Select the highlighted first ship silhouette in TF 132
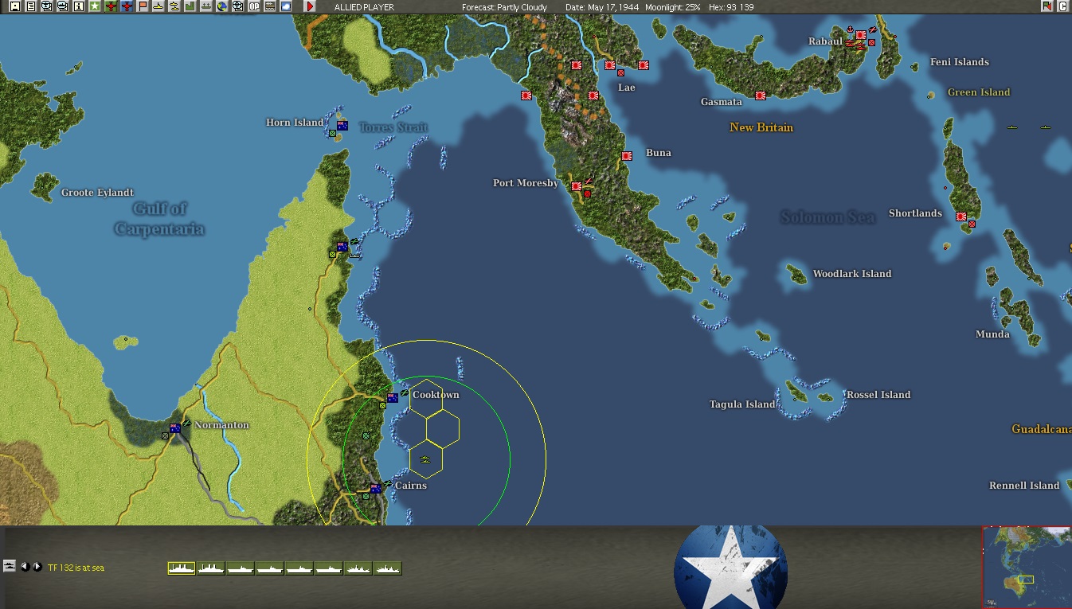 (182, 568)
